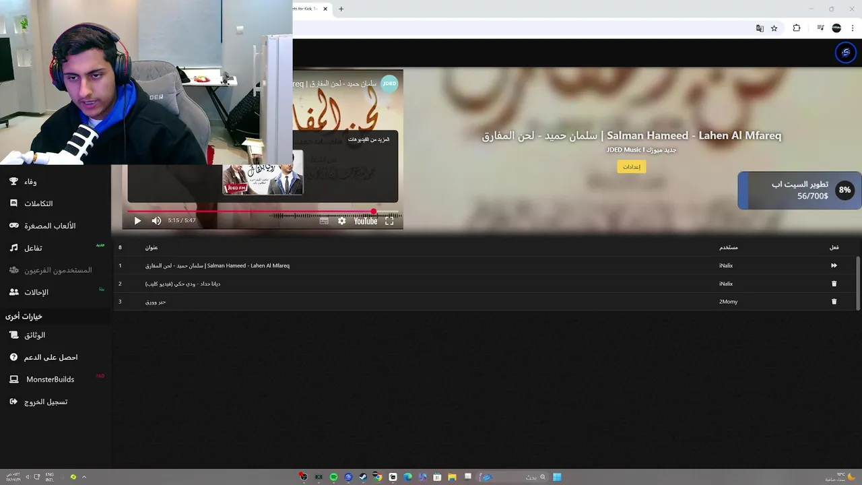The height and width of the screenshot is (485, 862).
Task: Select queue row حبر وورق
Action: coord(484,302)
